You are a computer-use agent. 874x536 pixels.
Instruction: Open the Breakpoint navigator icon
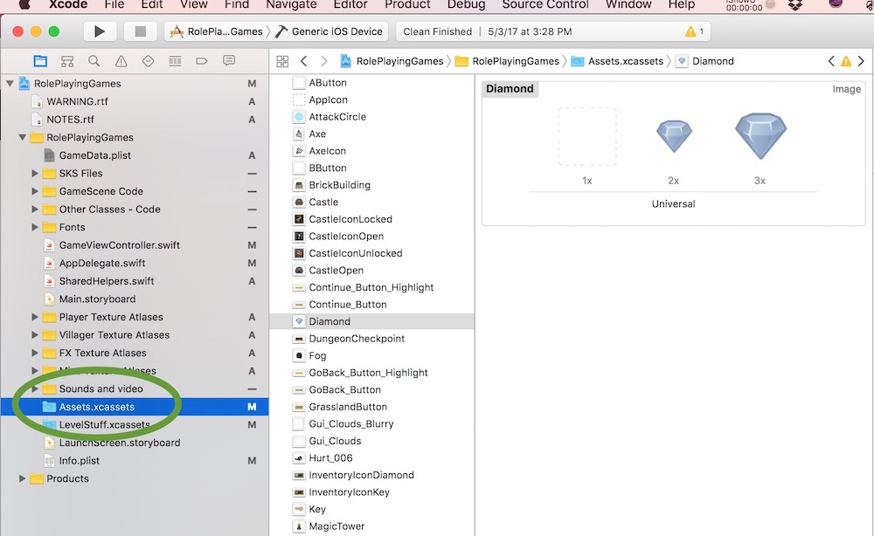[202, 61]
